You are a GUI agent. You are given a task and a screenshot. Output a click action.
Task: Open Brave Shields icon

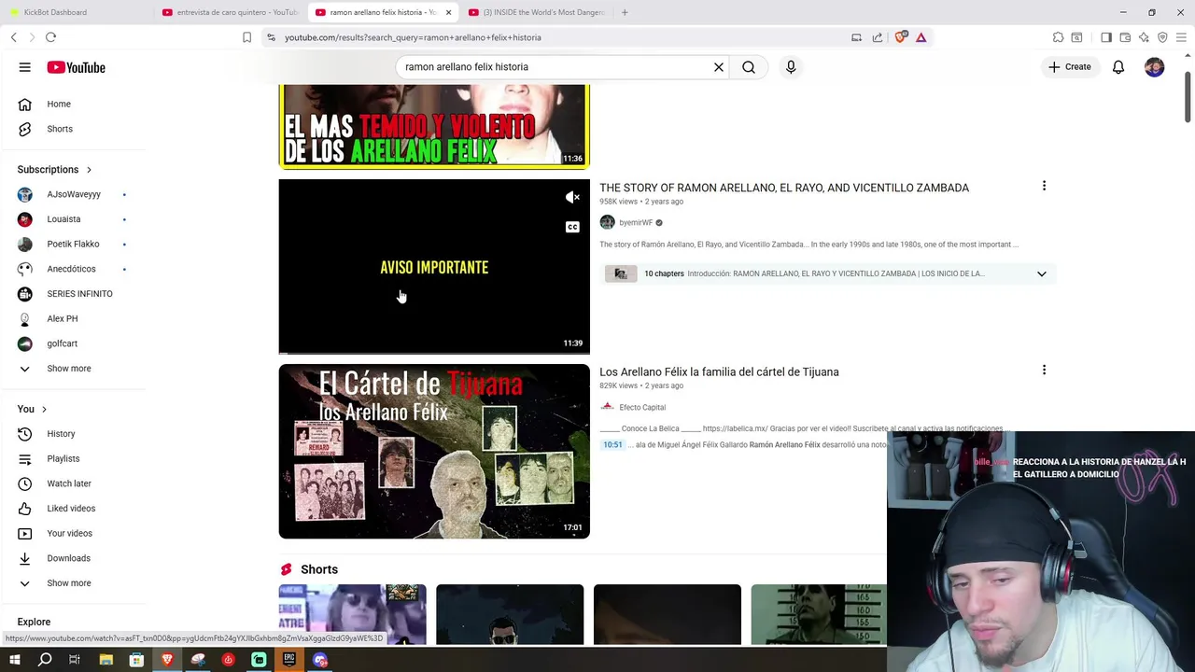[x=900, y=37]
